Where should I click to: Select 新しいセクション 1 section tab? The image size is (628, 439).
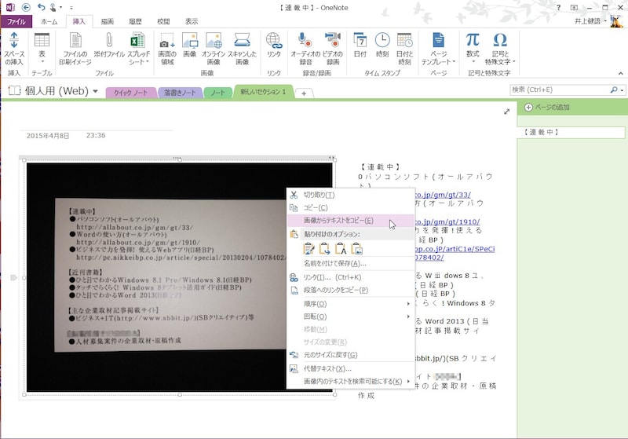pyautogui.click(x=263, y=92)
